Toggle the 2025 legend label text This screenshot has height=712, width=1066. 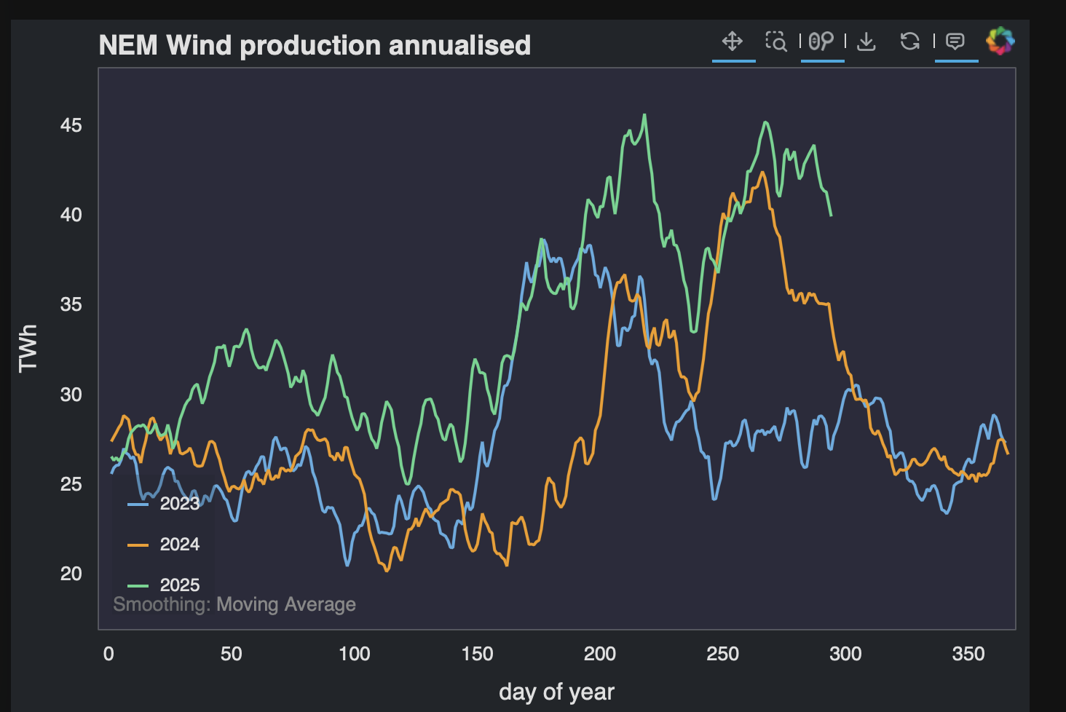tap(179, 585)
